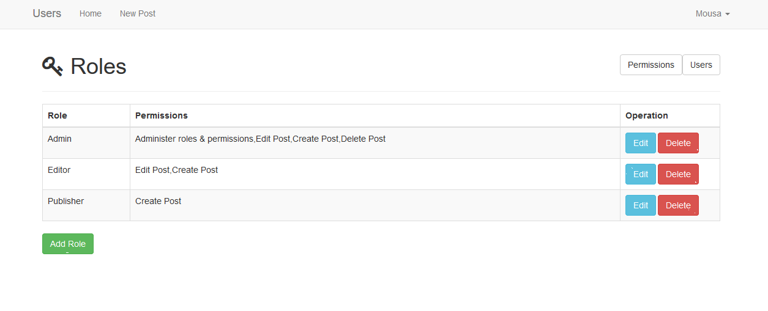Select the Editor role name cell
The height and width of the screenshot is (311, 768).
click(x=59, y=170)
